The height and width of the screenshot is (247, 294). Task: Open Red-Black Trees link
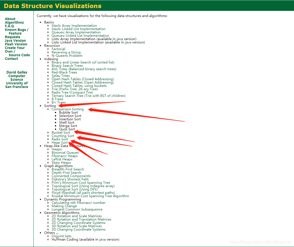pos(64,72)
